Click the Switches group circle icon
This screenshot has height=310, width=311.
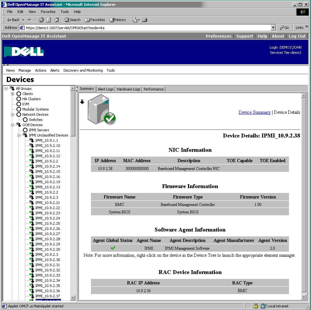pos(25,120)
